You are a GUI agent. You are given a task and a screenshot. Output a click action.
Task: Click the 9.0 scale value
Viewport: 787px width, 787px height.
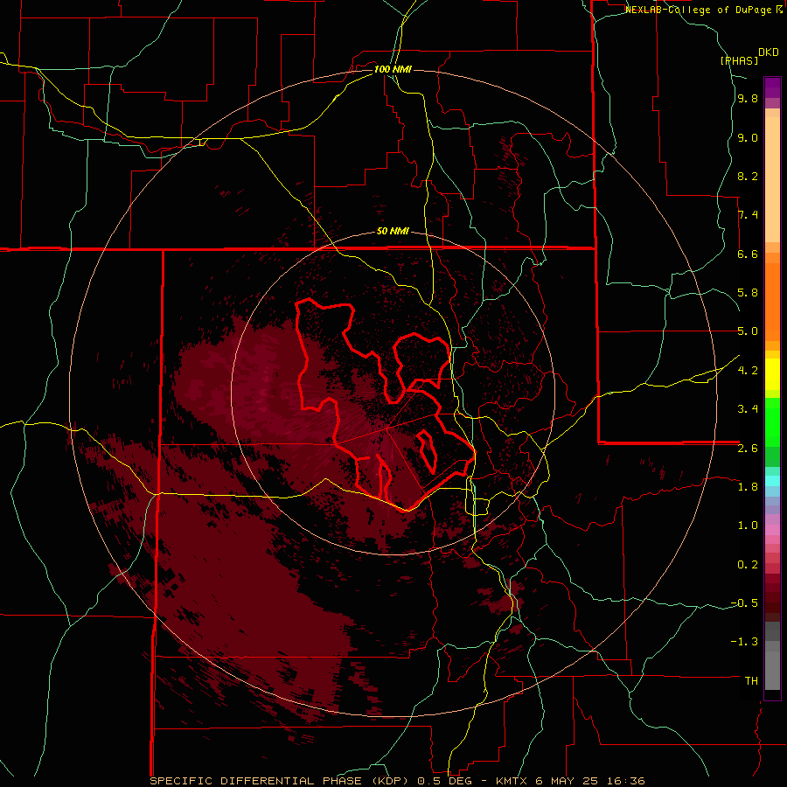748,138
